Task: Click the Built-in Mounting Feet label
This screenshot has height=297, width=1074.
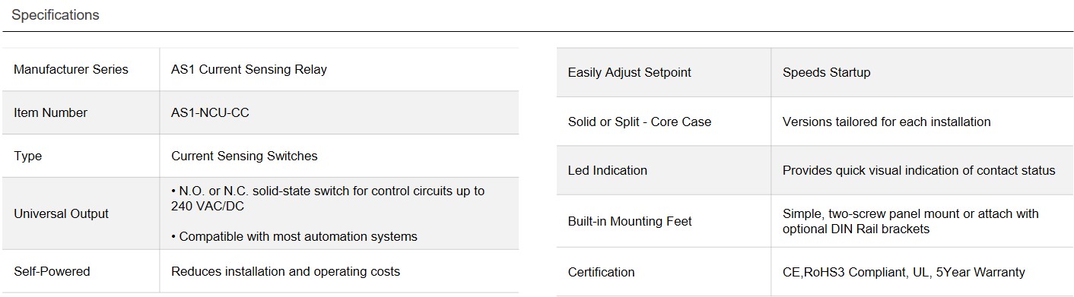Action: click(630, 221)
